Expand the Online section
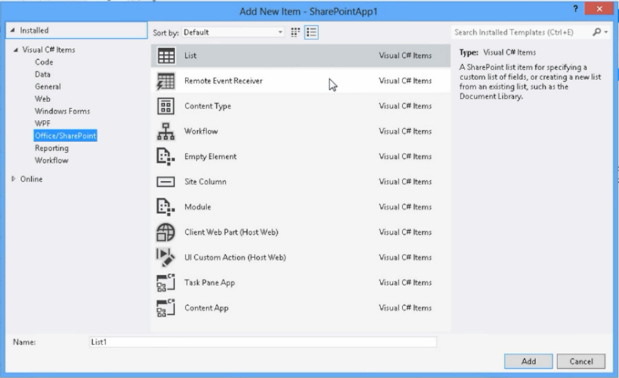 14,179
